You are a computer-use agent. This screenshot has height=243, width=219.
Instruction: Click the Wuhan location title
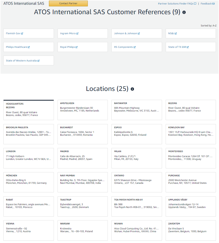tap(118, 224)
